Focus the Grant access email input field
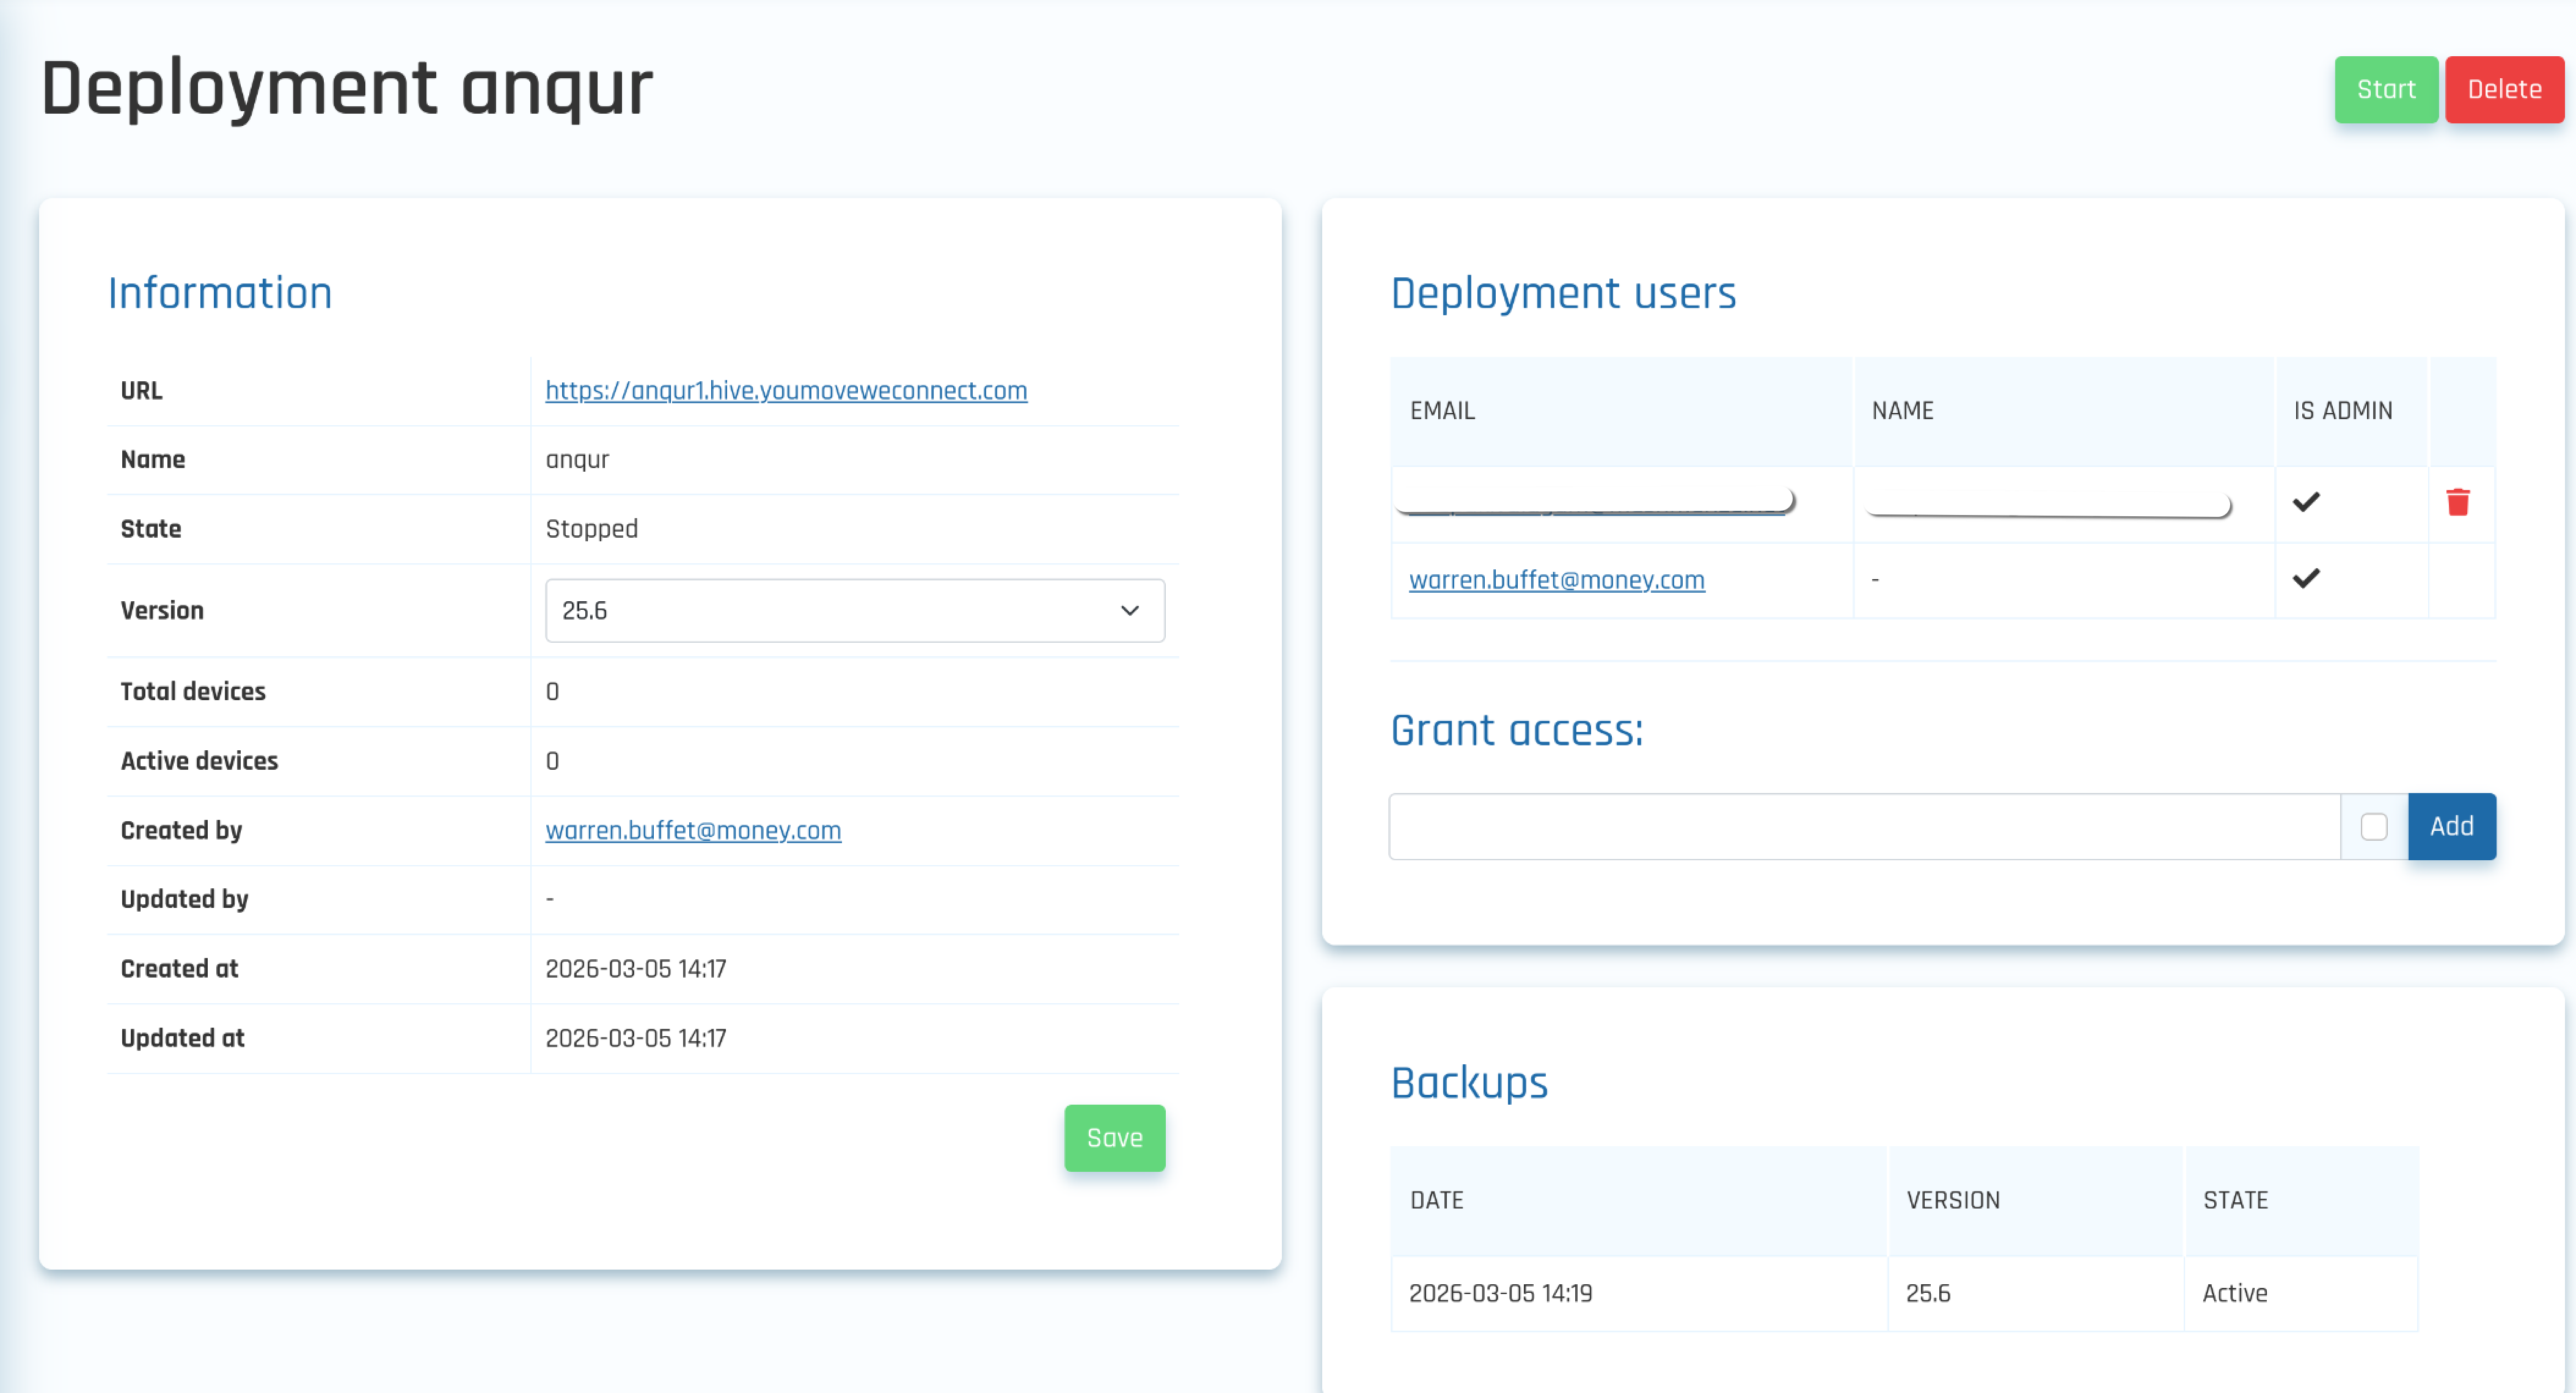 1863,826
